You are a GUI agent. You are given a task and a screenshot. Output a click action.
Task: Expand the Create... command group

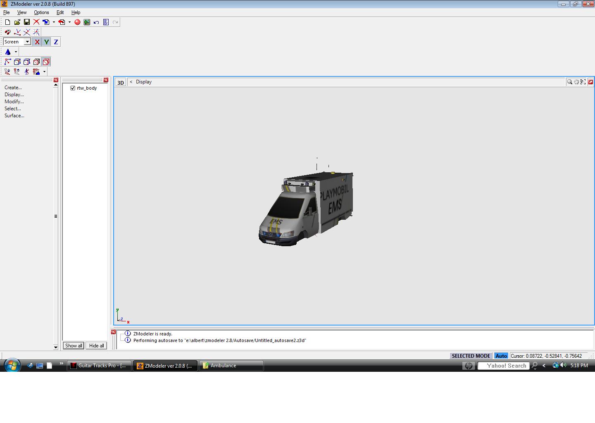pyautogui.click(x=13, y=88)
